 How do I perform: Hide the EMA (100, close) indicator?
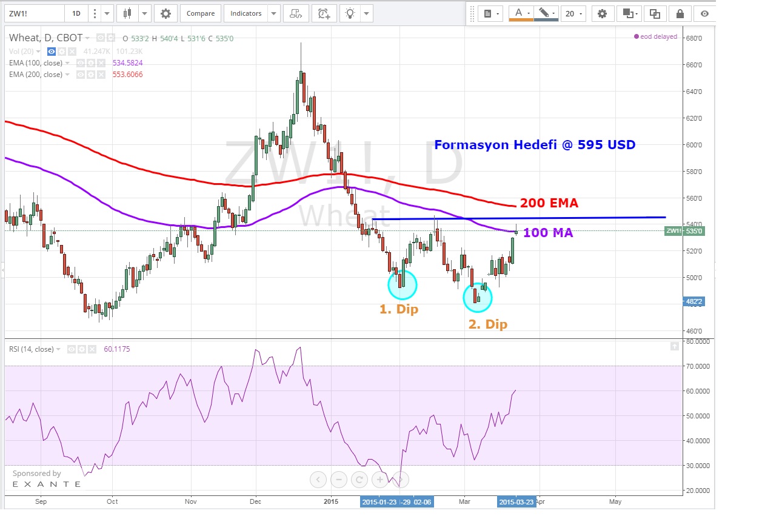80,63
